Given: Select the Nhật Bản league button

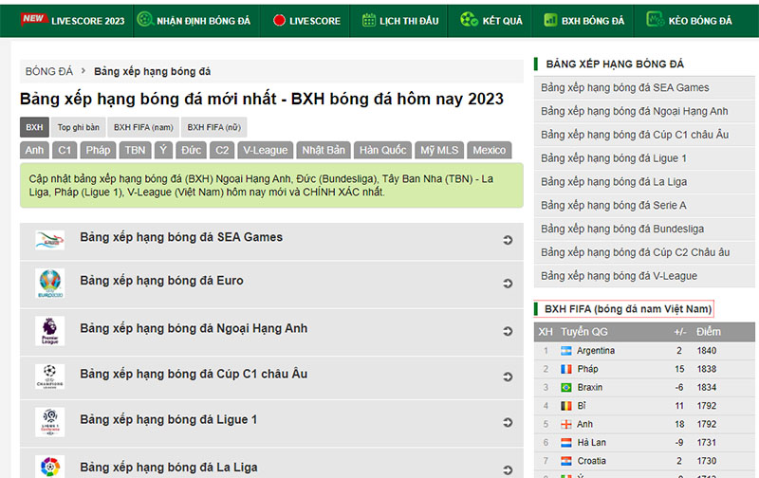Looking at the screenshot, I should (323, 150).
